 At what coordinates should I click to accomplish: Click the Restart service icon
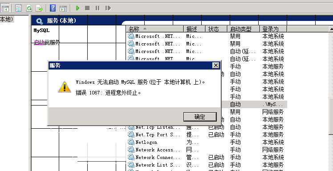(108, 8)
